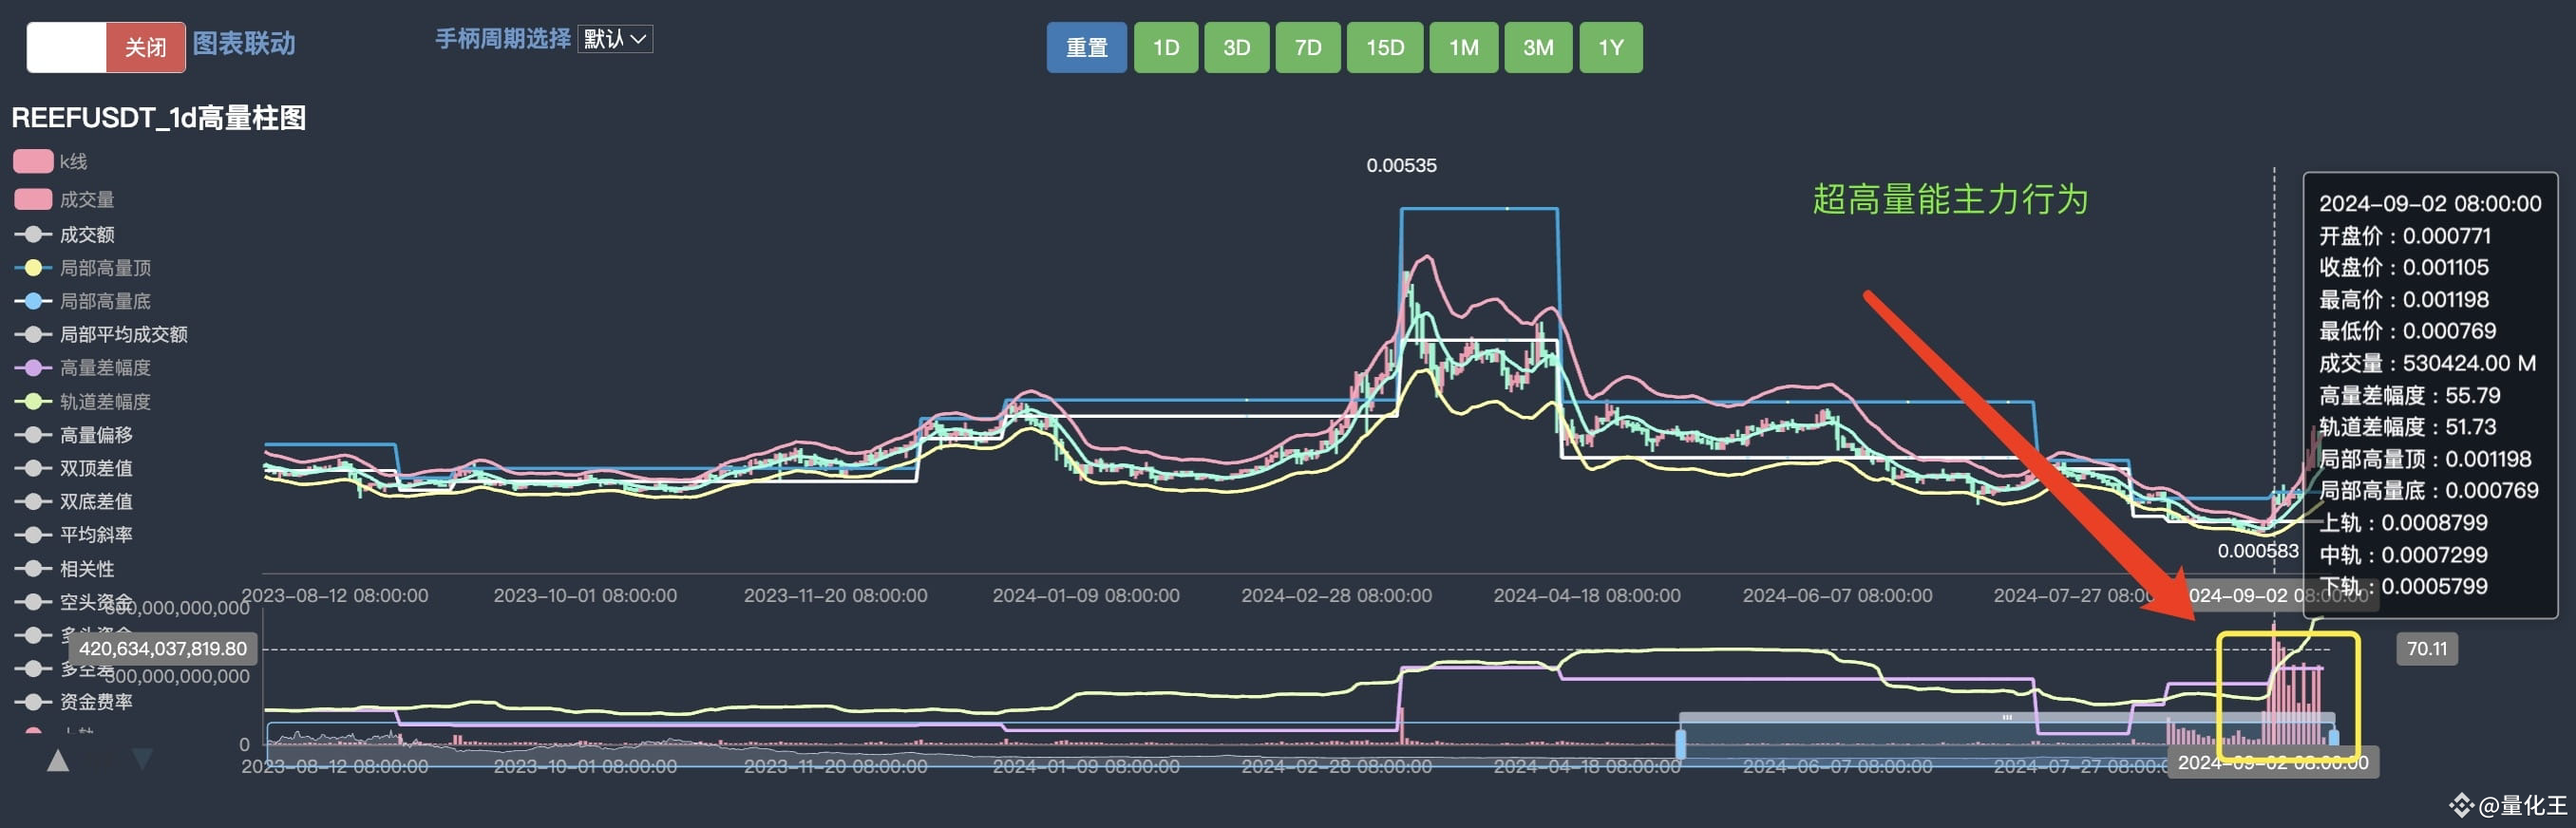Click tooltip line 下轨：0.0005799

pyautogui.click(x=2404, y=586)
